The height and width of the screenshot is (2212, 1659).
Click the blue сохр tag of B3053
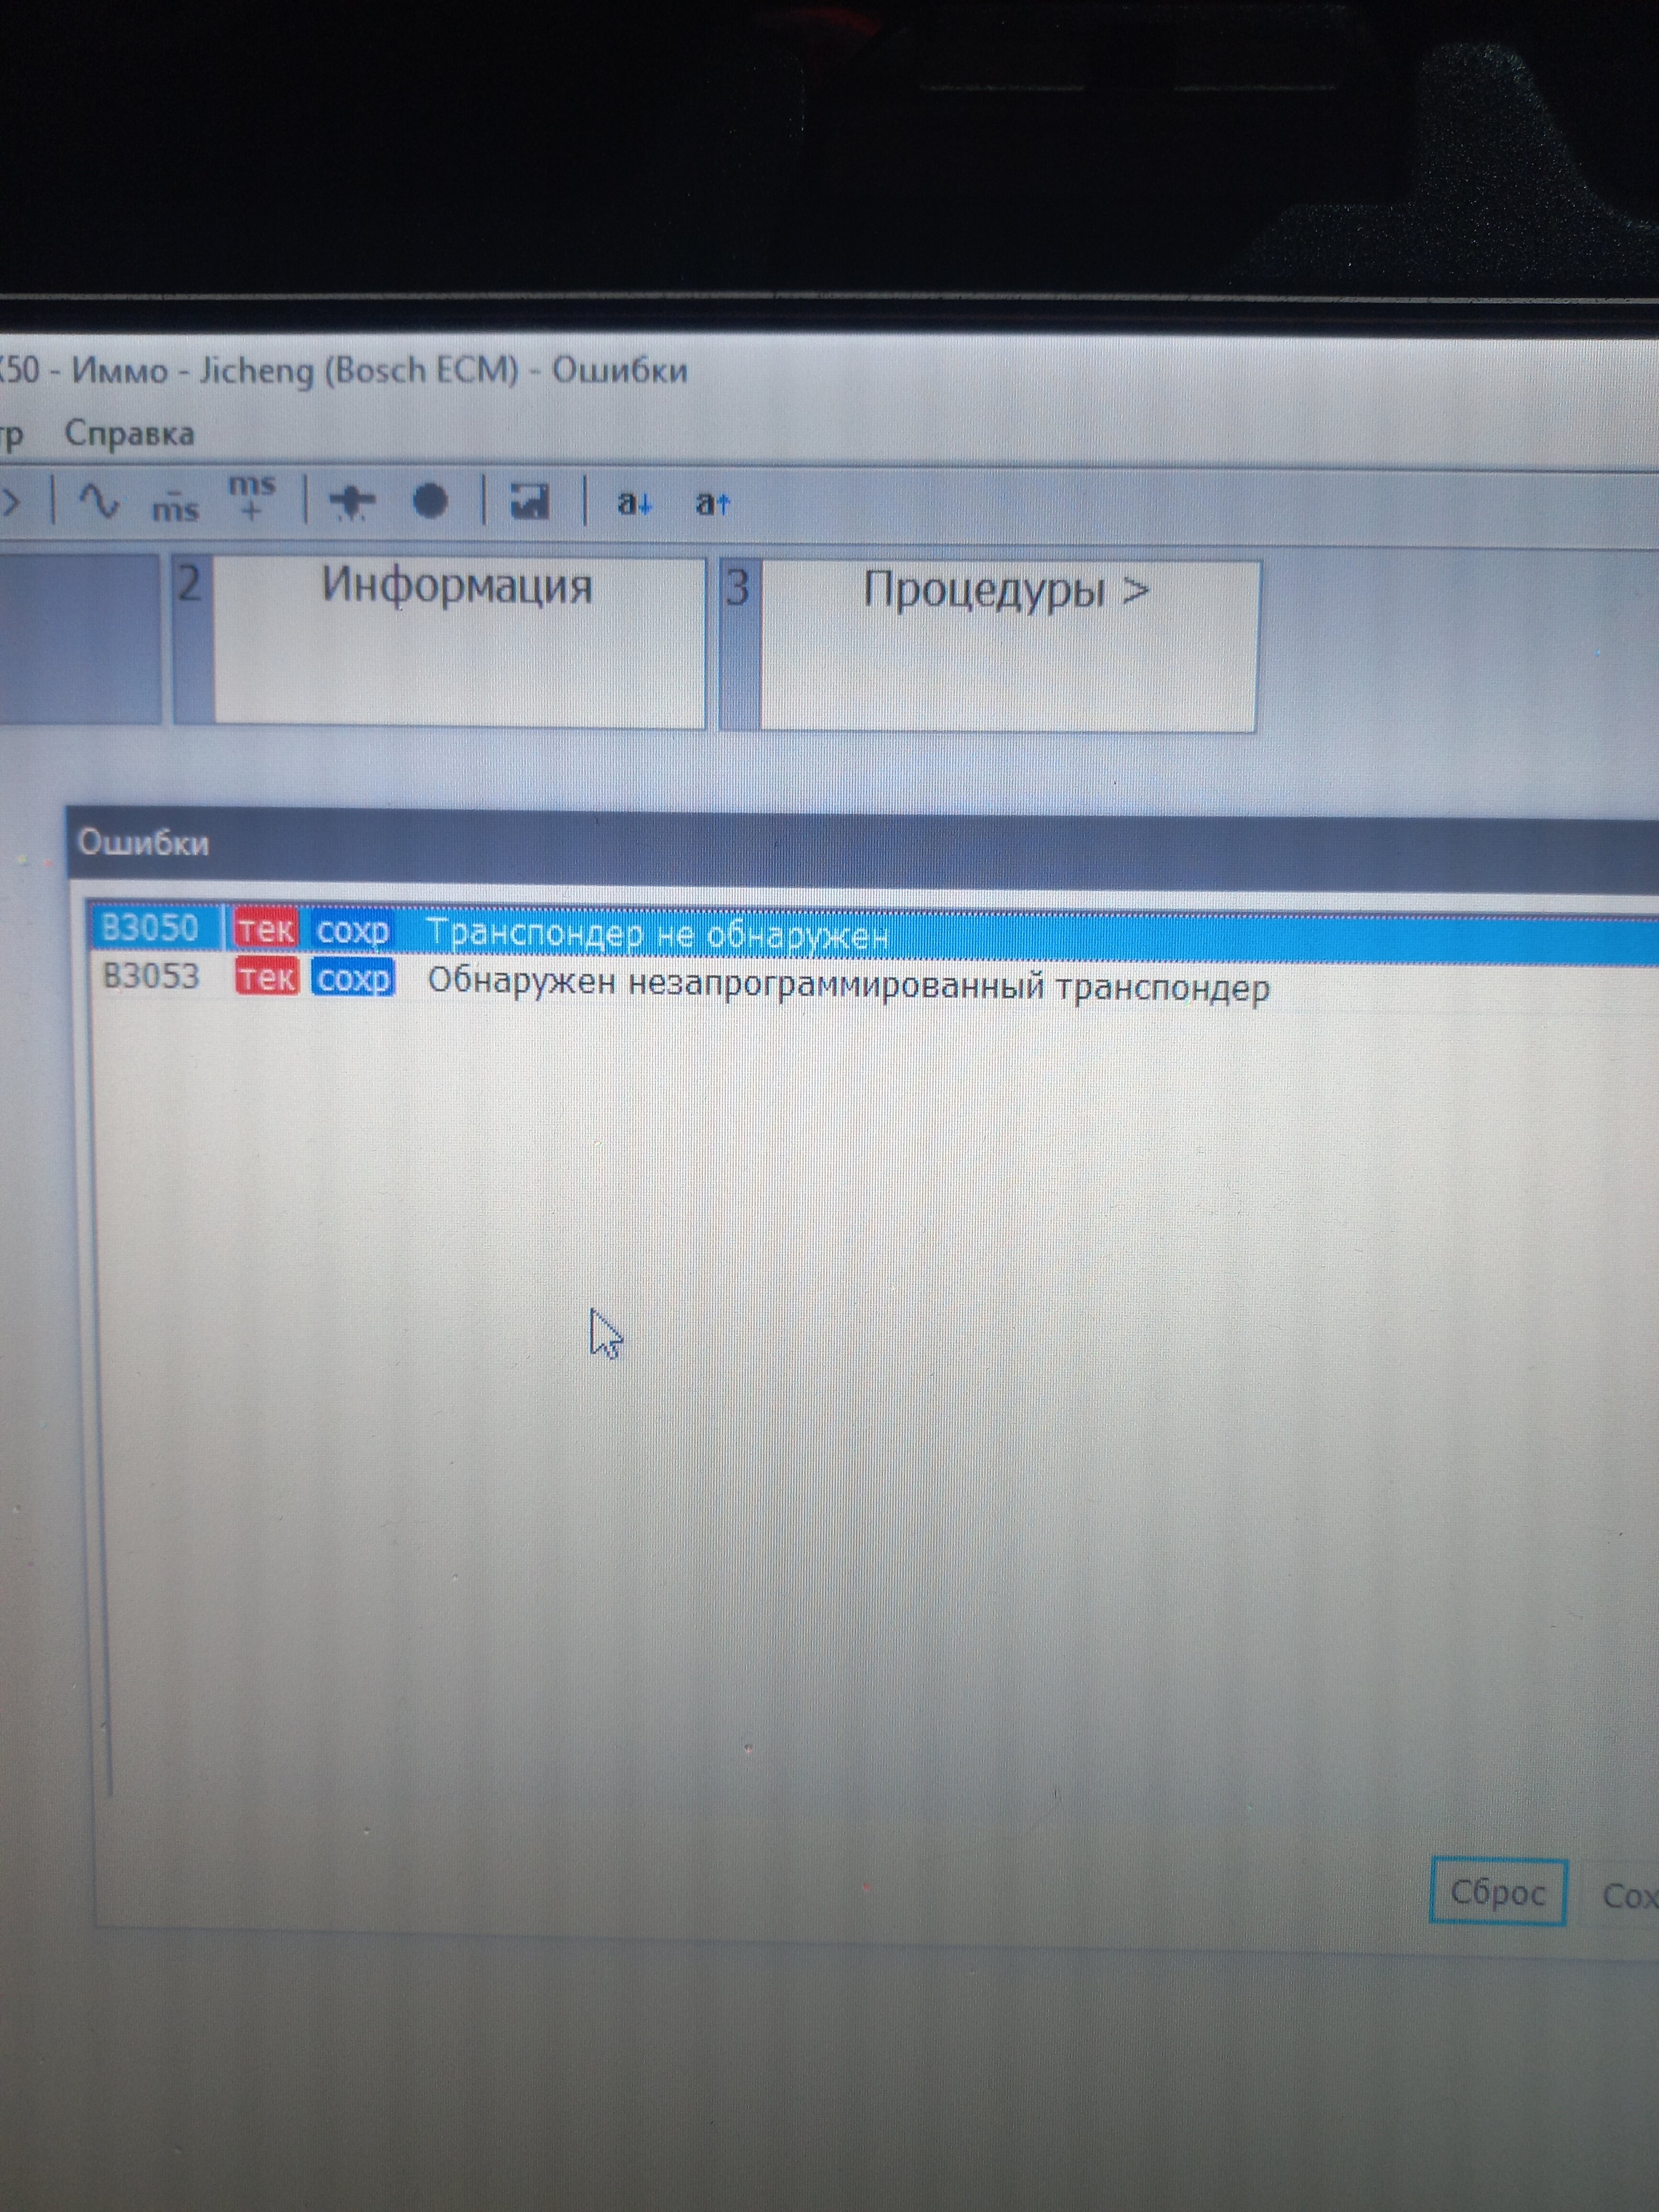(x=353, y=978)
